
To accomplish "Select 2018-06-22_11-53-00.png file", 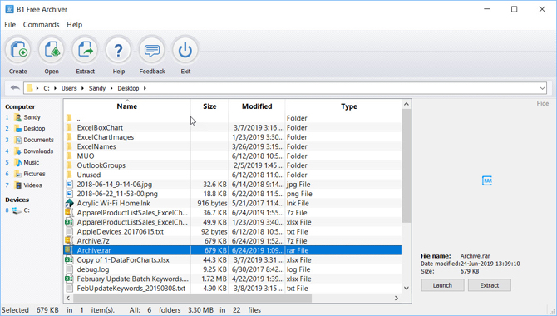I will pyautogui.click(x=233, y=194).
